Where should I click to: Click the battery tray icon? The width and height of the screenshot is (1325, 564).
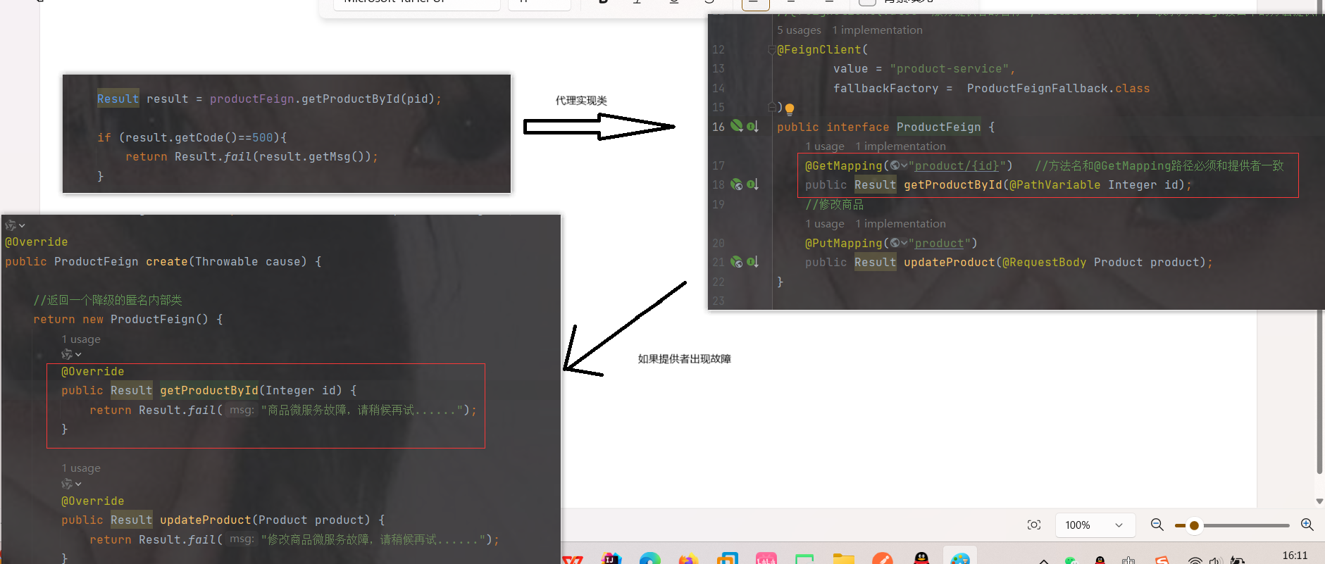coord(1236,560)
